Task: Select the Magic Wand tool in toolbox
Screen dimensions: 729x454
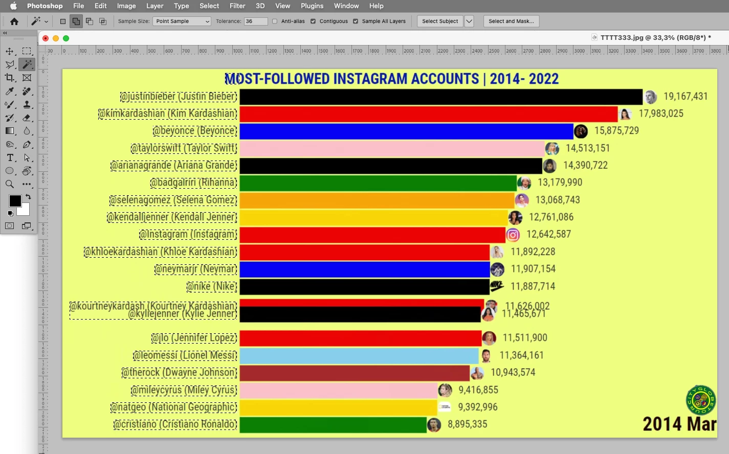Action: point(27,64)
